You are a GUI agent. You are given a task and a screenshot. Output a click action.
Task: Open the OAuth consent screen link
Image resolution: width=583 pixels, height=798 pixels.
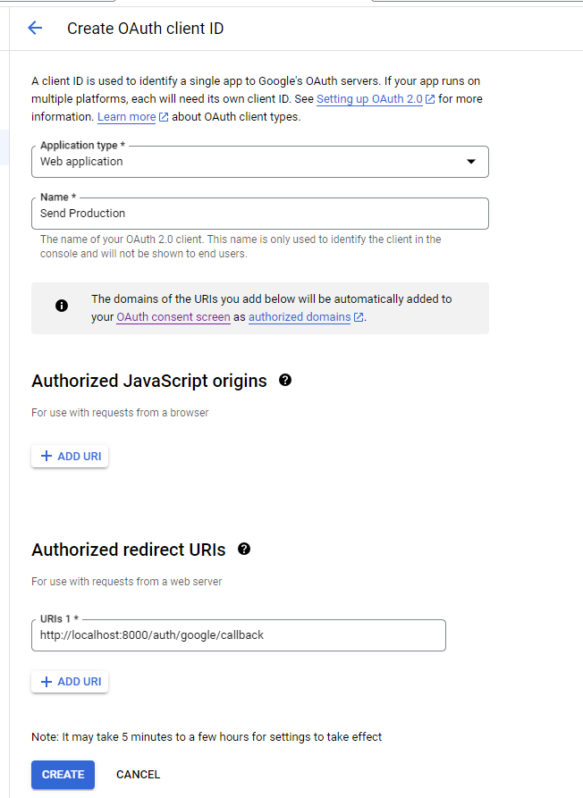173,317
